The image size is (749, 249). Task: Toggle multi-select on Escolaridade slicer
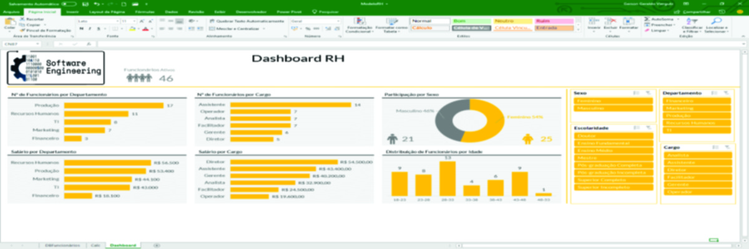637,128
